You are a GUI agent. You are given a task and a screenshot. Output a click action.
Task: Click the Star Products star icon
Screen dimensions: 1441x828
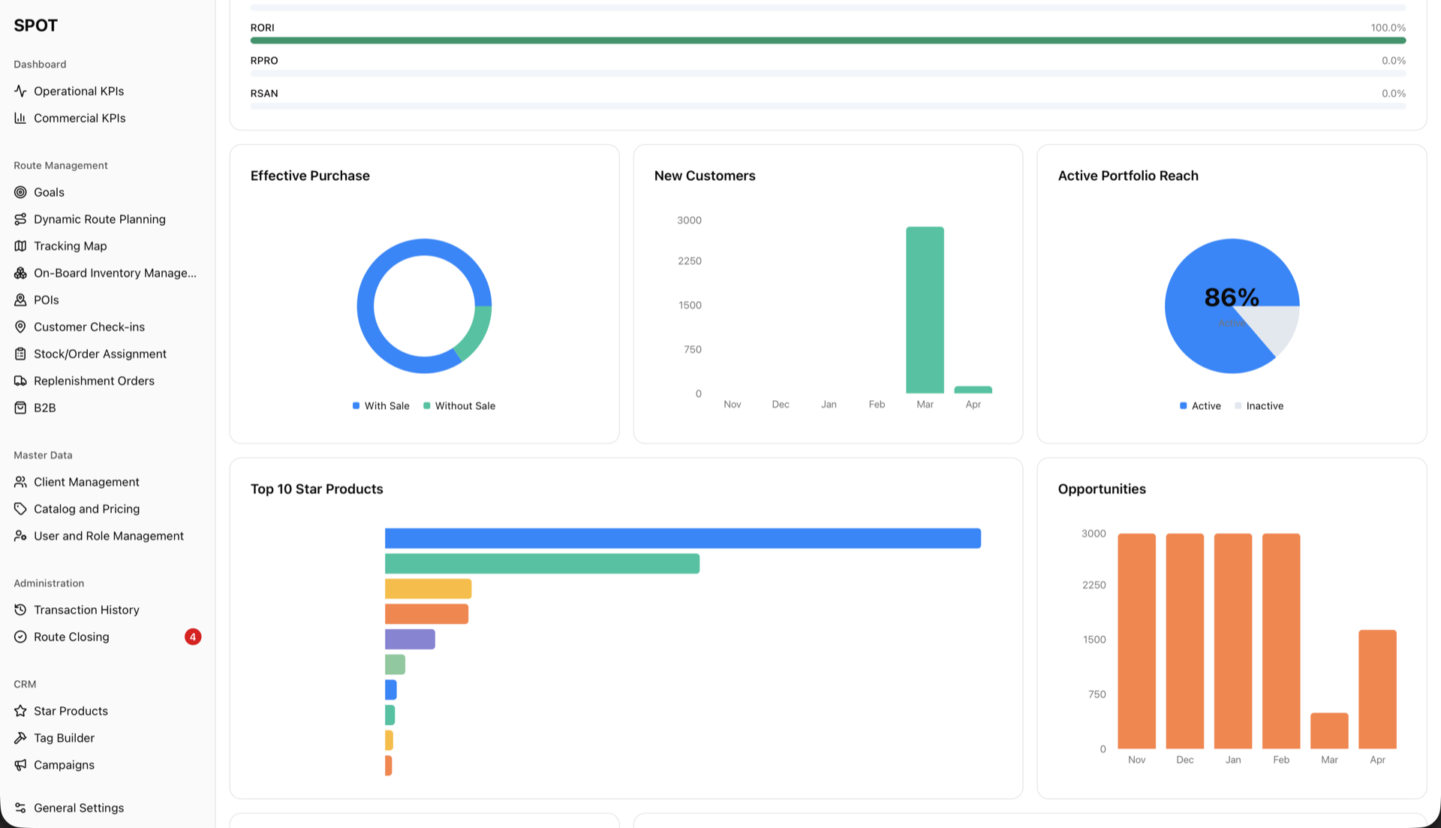(x=20, y=711)
